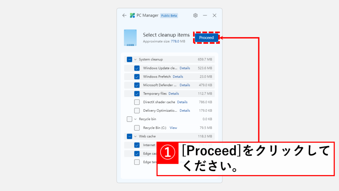The image size is (339, 191).
Task: Click the 118.3 MB Web cache size
Action: (x=205, y=136)
